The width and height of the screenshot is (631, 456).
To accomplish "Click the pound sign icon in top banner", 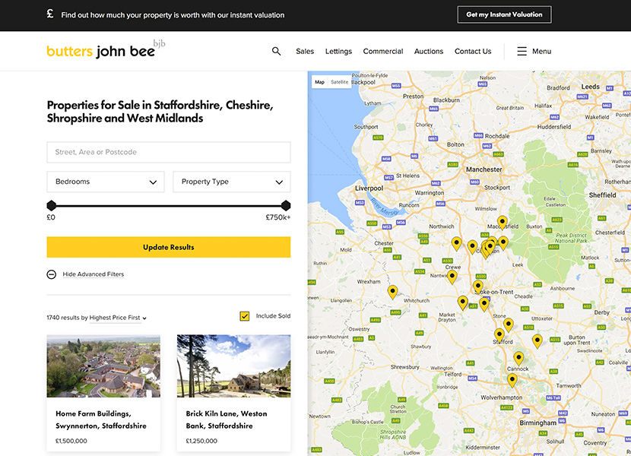I will point(50,14).
